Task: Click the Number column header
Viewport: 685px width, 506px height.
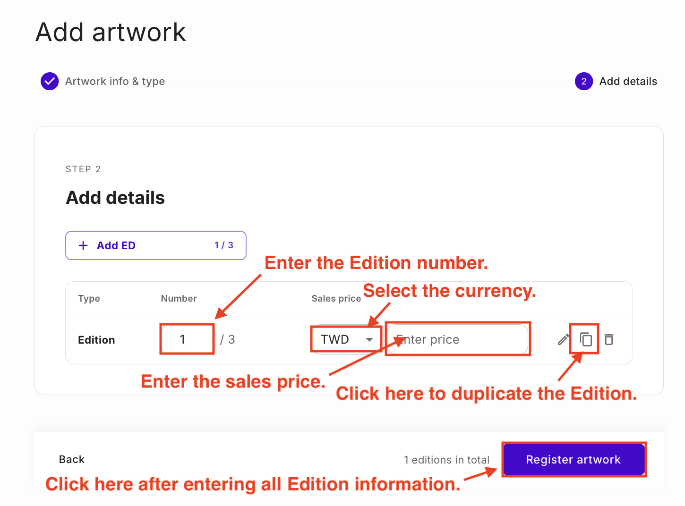Action: pyautogui.click(x=179, y=298)
